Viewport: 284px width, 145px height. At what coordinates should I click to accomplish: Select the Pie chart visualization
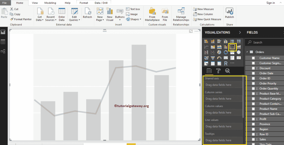[x=219, y=52]
